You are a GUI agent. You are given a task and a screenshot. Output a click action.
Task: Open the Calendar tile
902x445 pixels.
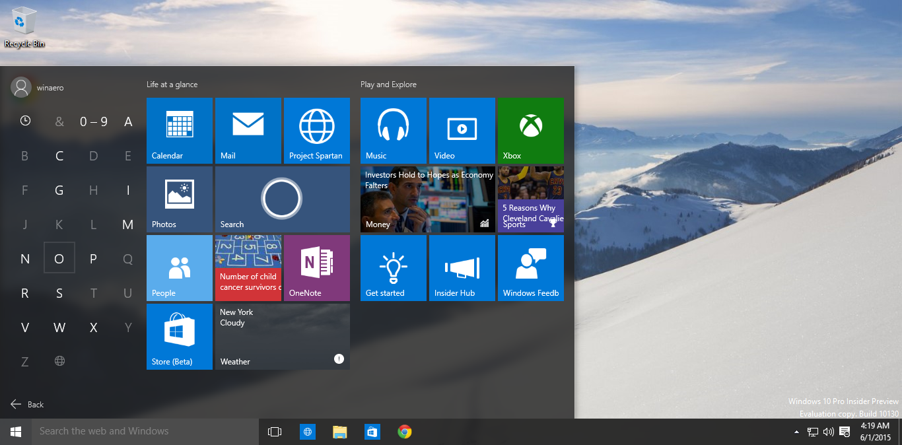pos(179,130)
